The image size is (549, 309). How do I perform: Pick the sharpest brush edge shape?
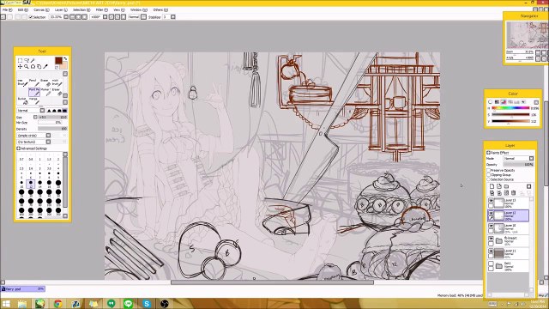(x=49, y=111)
